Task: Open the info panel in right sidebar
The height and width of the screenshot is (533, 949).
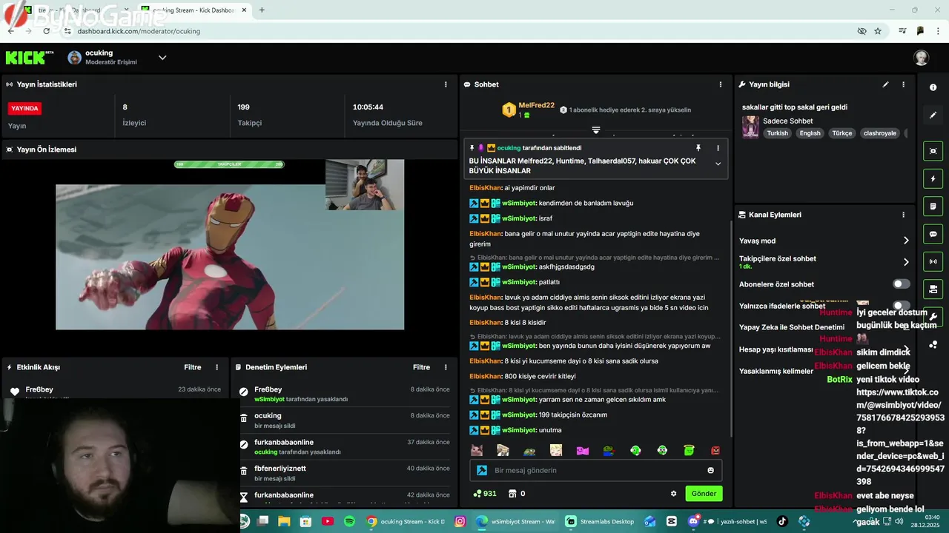Action: click(x=933, y=87)
